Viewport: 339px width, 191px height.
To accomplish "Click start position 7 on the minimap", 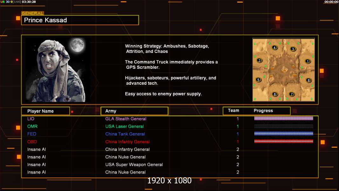I will pyautogui.click(x=292, y=94).
